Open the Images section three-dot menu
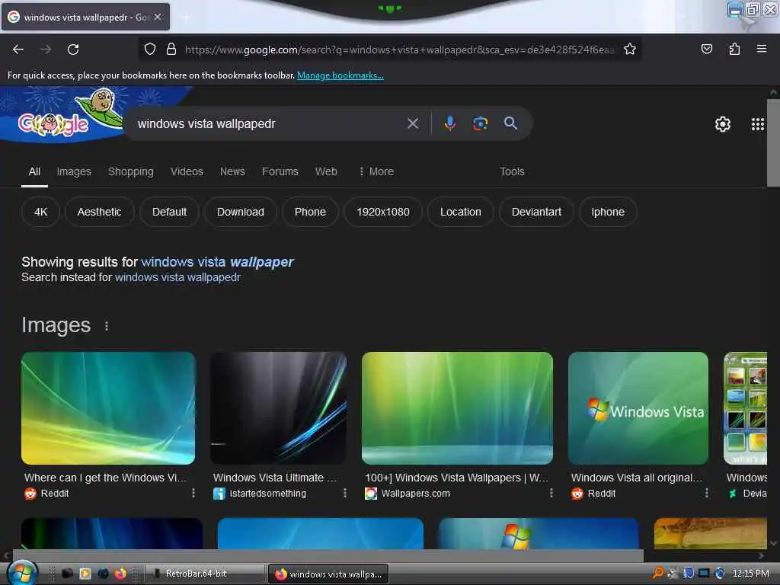This screenshot has height=585, width=780. [106, 326]
